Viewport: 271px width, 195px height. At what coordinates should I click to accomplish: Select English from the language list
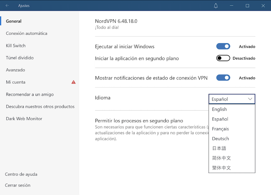[x=232, y=109]
